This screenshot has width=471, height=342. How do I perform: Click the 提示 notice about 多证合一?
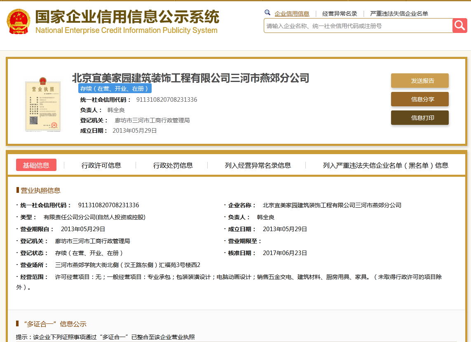(x=105, y=337)
